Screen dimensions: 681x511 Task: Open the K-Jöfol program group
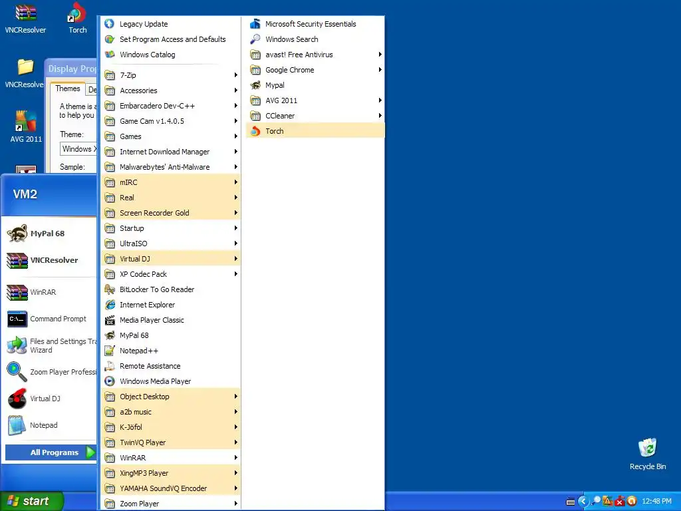pos(170,427)
